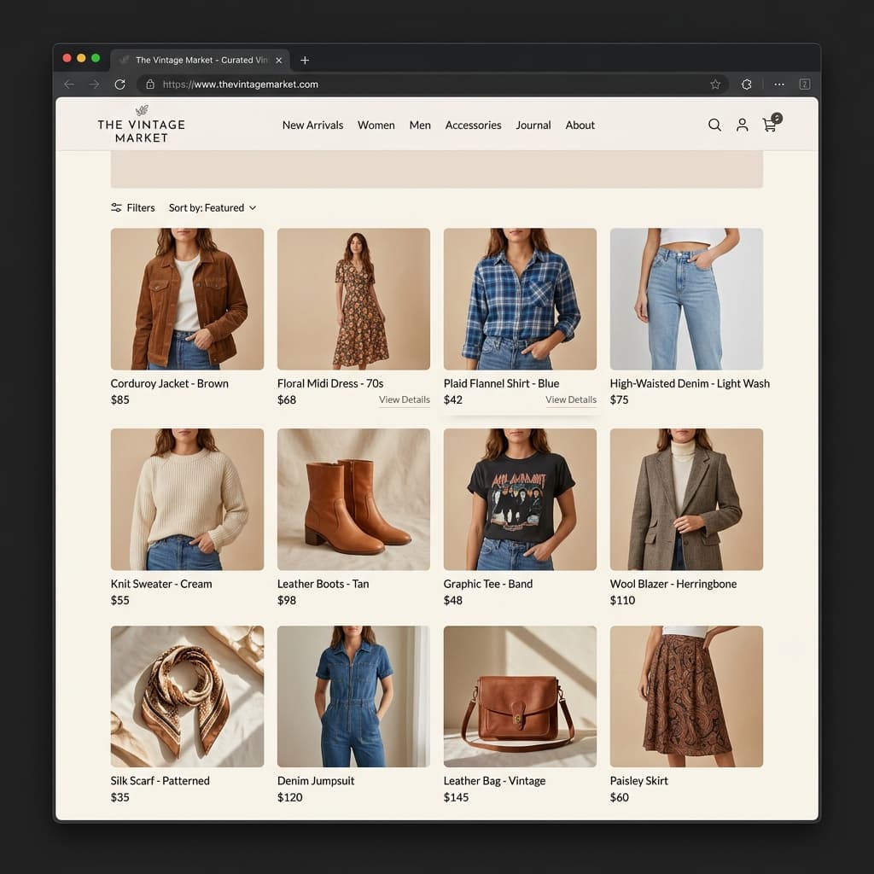The height and width of the screenshot is (874, 874).
Task: Click the Filters icon above the product grid
Action: pyautogui.click(x=116, y=207)
